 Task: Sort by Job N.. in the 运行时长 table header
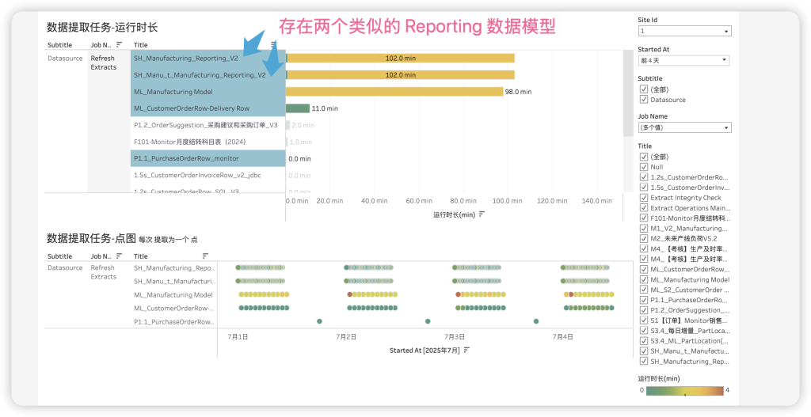point(119,45)
